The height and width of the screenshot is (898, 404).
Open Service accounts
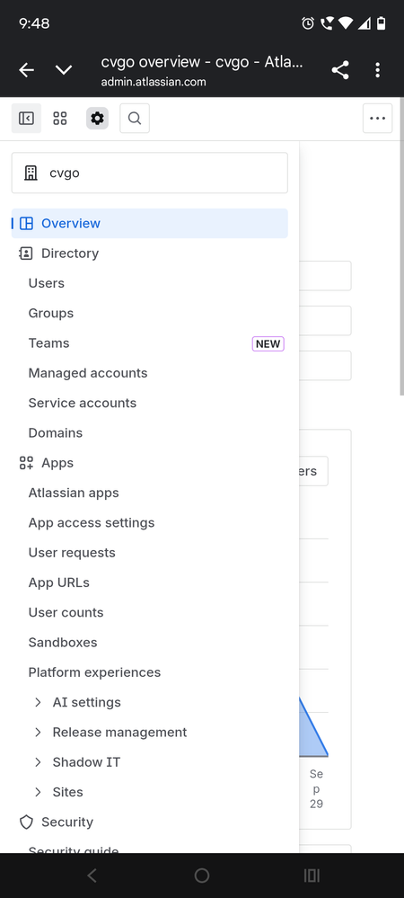(149, 403)
